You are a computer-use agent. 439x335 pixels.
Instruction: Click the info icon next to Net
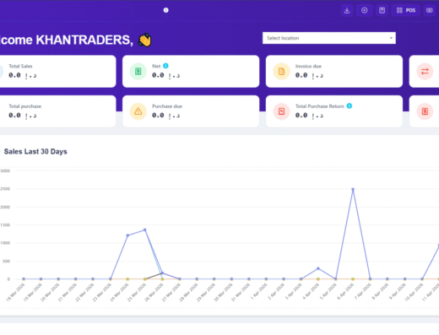tap(165, 66)
